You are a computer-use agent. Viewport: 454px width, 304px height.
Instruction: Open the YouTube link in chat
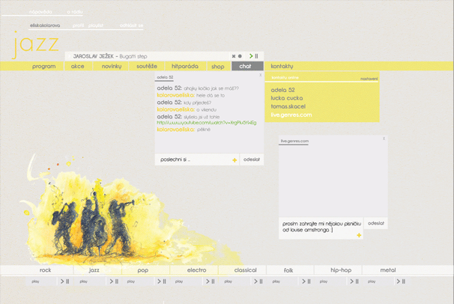pos(207,123)
